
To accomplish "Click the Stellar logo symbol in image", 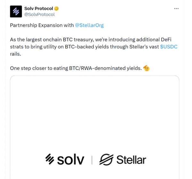I will tap(106, 160).
